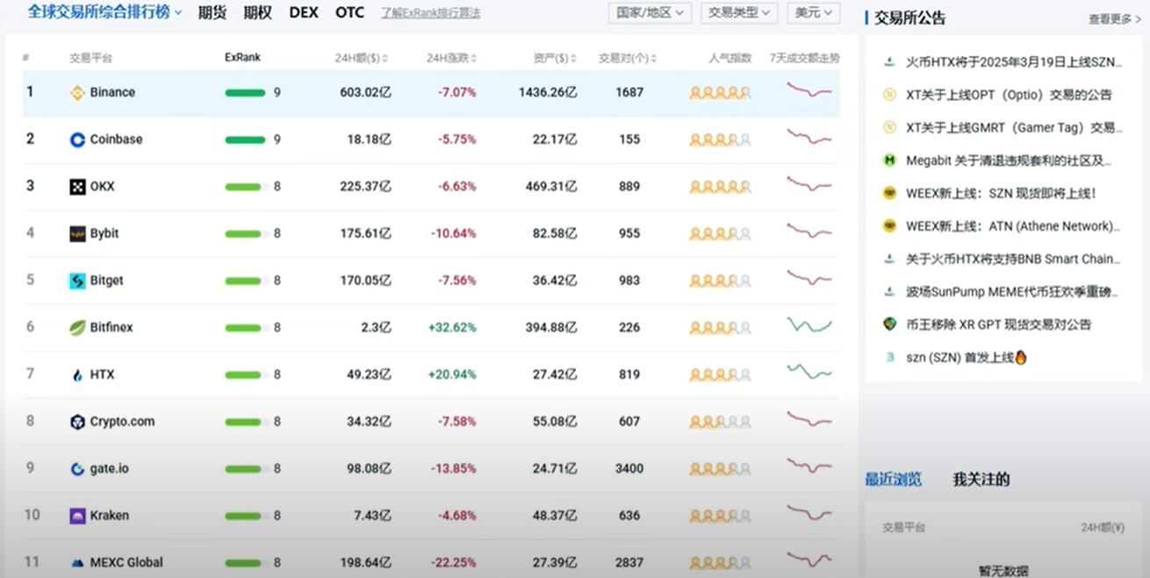Click HTX's ExRank score bar

(245, 375)
